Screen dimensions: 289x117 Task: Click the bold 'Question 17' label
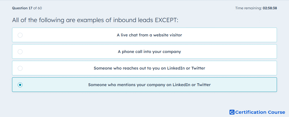(22, 8)
